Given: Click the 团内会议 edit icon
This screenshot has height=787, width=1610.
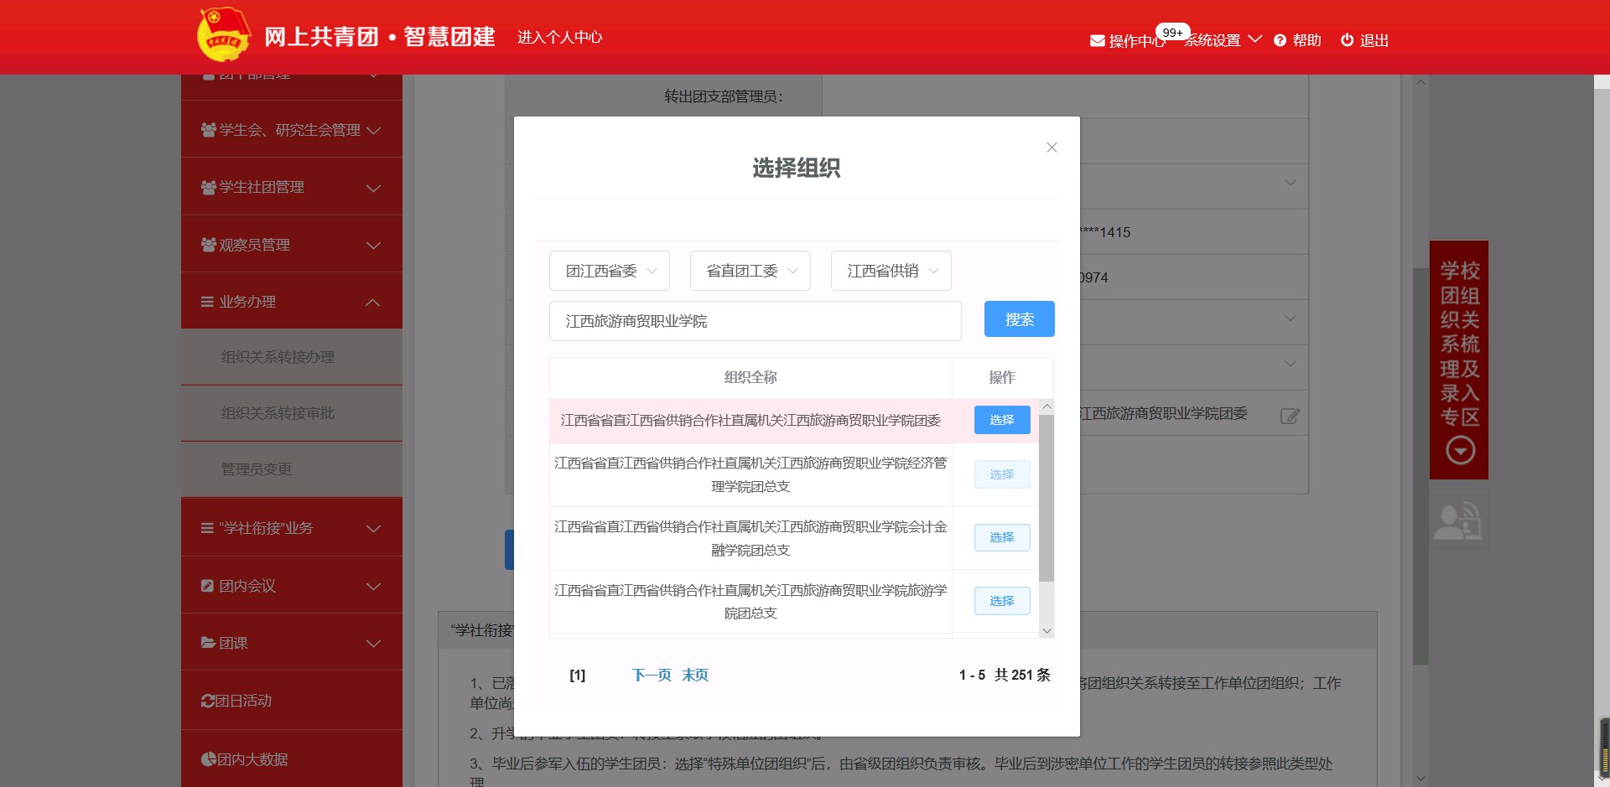Looking at the screenshot, I should point(208,586).
